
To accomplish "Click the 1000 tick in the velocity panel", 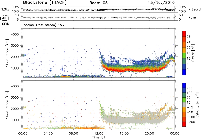I will [15, 120].
